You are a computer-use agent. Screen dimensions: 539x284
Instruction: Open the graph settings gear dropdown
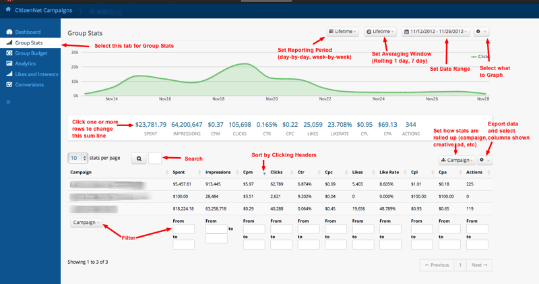pos(481,32)
